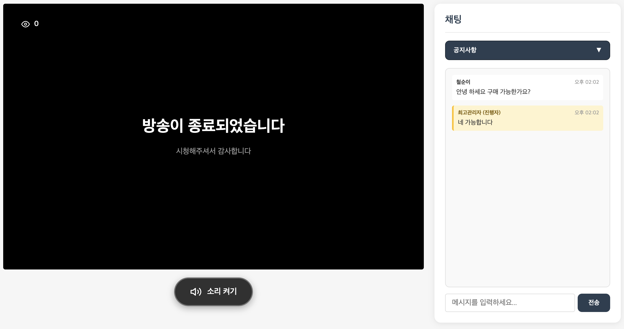The image size is (624, 329).
Task: Select 철순이's chat message
Action: [527, 87]
